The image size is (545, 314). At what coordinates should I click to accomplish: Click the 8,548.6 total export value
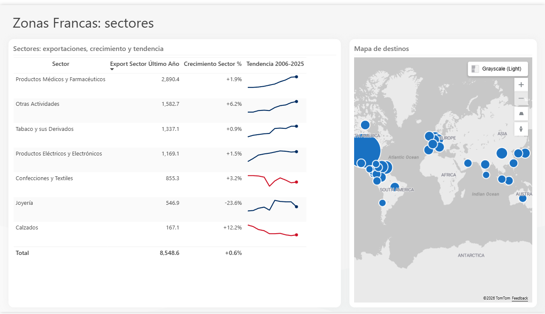(x=170, y=253)
